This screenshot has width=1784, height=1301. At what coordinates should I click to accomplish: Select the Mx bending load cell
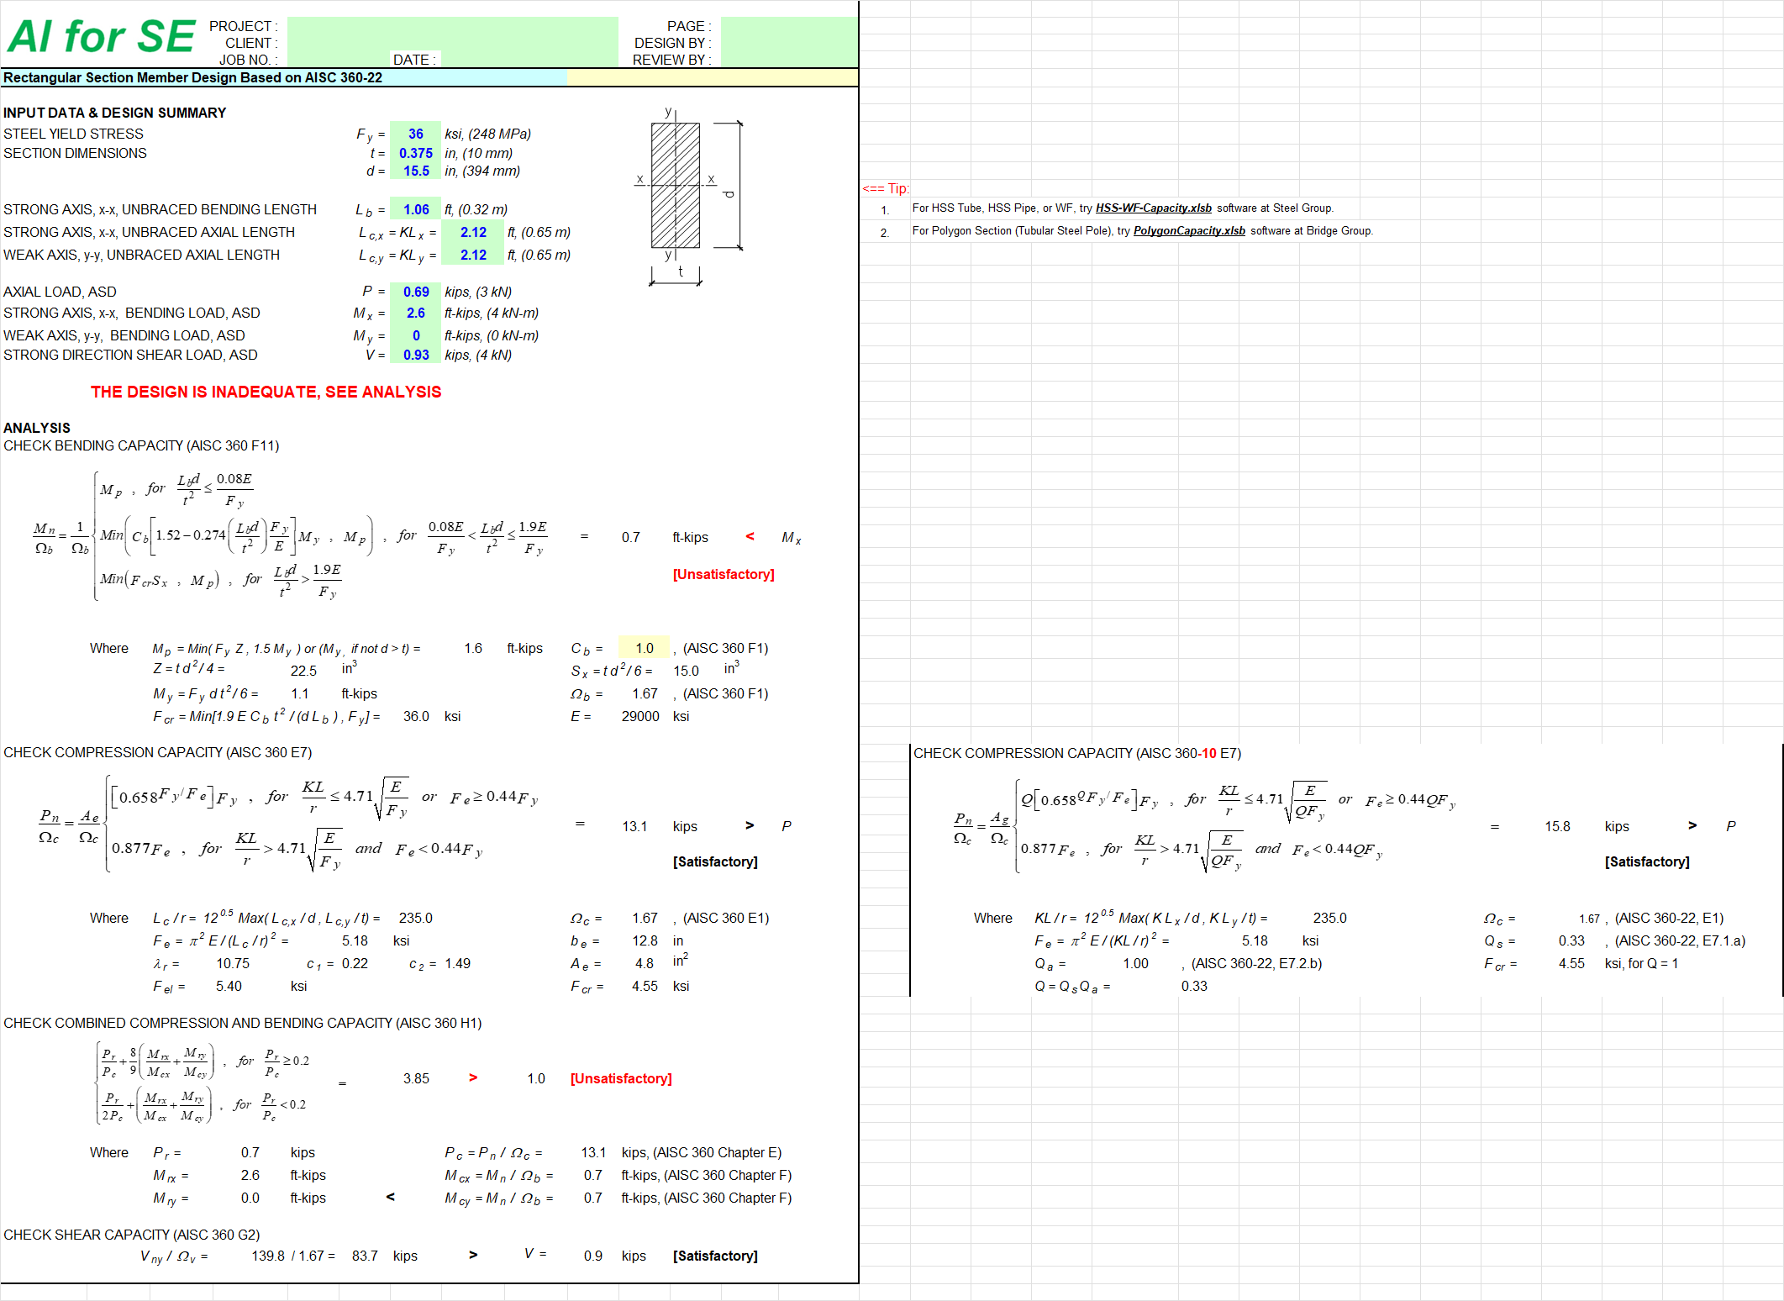point(415,313)
